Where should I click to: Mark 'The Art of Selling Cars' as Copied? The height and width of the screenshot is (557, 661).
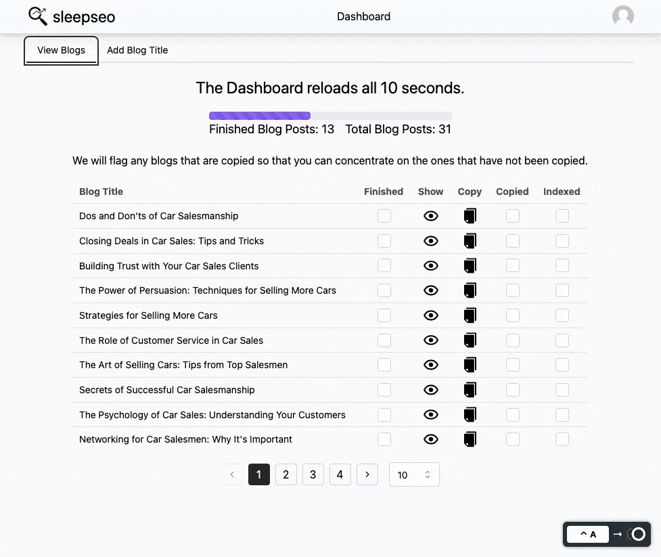coord(513,365)
